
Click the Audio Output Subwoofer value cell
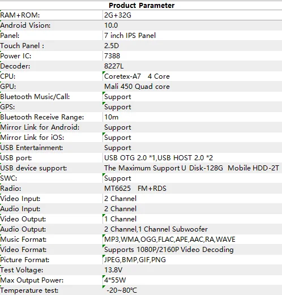click(x=193, y=229)
